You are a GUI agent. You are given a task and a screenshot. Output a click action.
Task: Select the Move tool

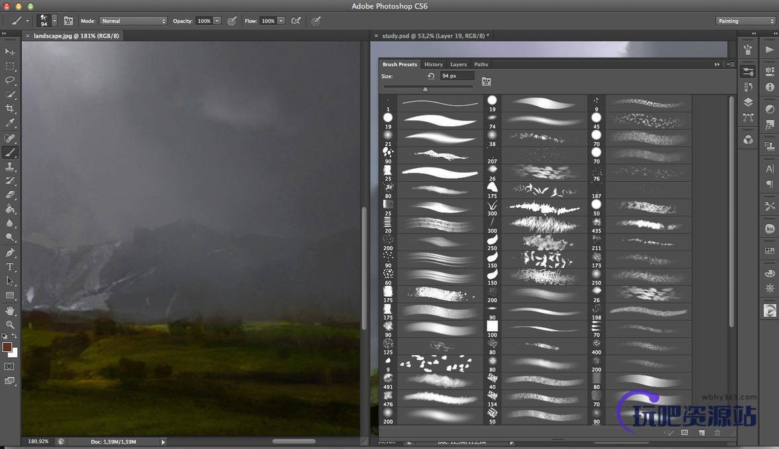click(10, 52)
